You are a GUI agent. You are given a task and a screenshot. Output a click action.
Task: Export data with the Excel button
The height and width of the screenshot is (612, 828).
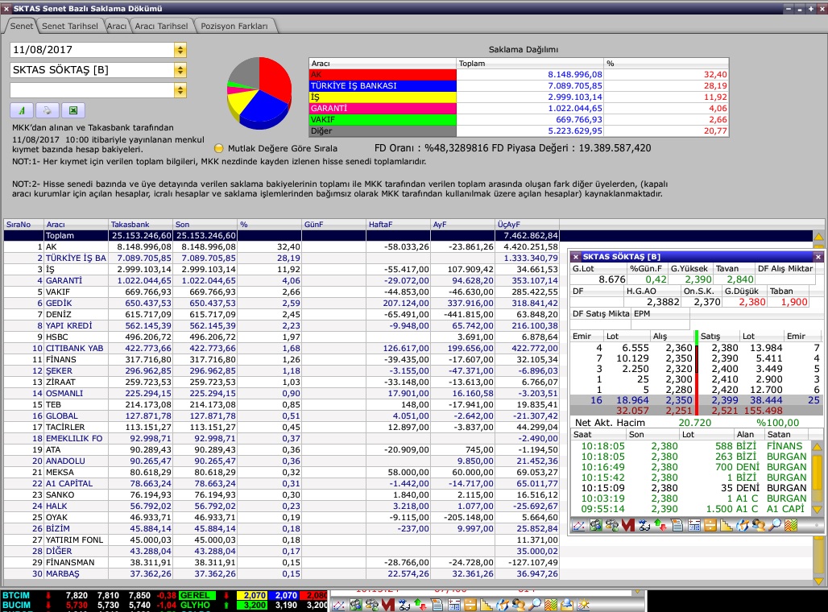click(72, 110)
